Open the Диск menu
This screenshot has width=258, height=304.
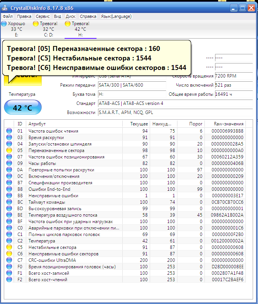pos(70,16)
